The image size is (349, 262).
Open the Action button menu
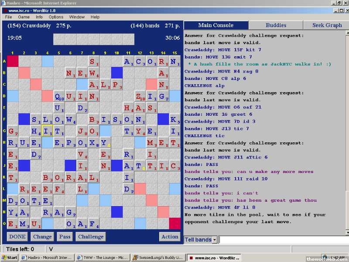pyautogui.click(x=170, y=237)
